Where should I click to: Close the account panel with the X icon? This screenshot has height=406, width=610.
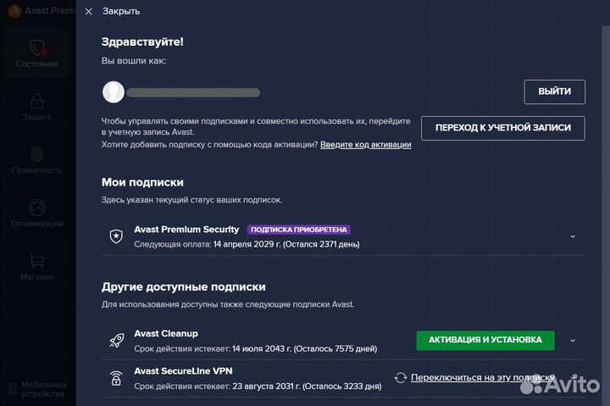pos(89,12)
